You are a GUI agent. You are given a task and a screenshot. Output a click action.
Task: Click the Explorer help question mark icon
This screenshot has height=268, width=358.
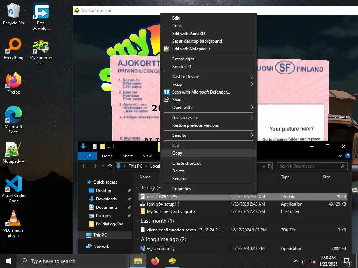pos(348,156)
